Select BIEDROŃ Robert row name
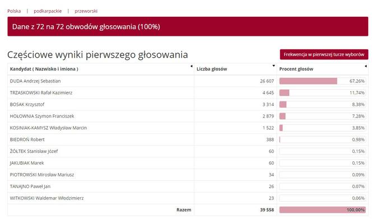The width and height of the screenshot is (372, 219). [27, 139]
